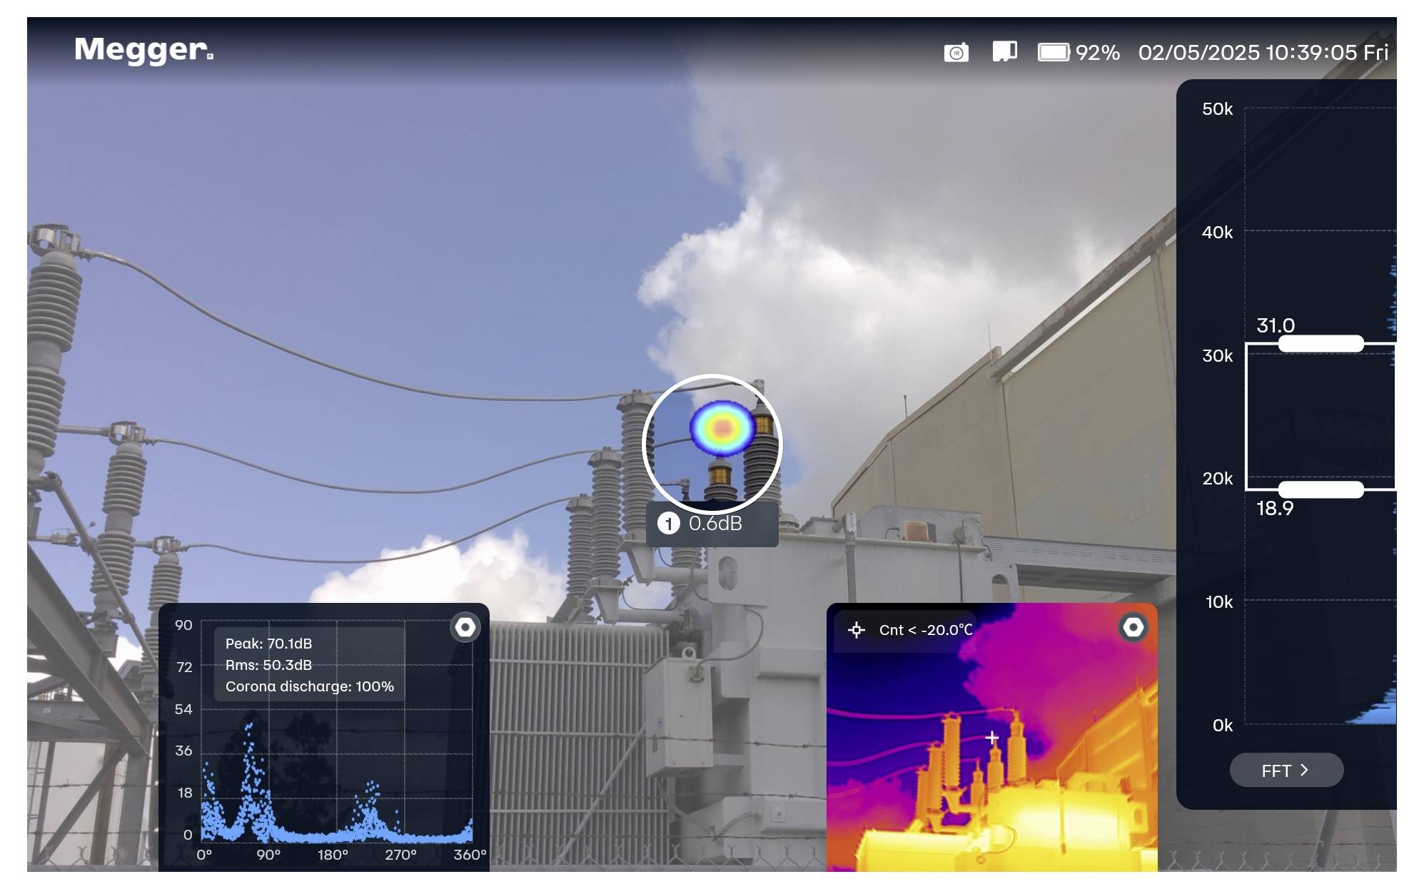Open the date and time display
Screen dimensions: 1424x889
pos(1262,51)
